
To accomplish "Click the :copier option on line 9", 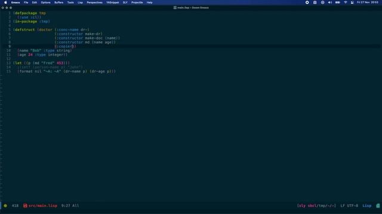I will [x=65, y=46].
